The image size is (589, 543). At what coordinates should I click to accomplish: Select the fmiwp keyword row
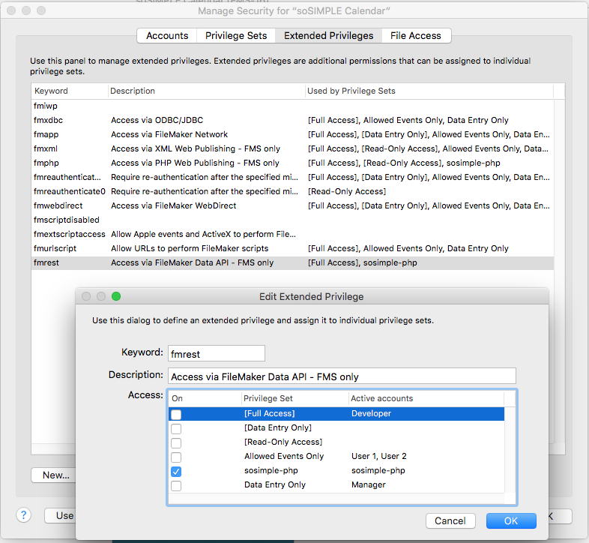click(x=292, y=106)
